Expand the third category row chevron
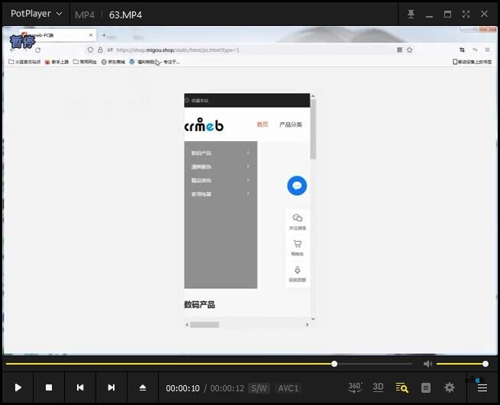The image size is (500, 405). click(x=248, y=180)
